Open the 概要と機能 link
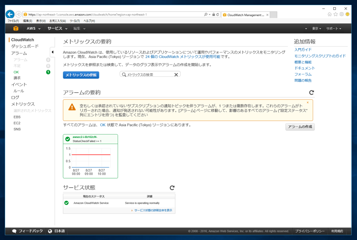 tap(303, 62)
